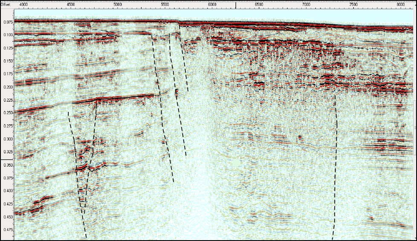The height and width of the screenshot is (241, 417).
Task: Click the 7500 offset tick label
Action: 353,4
